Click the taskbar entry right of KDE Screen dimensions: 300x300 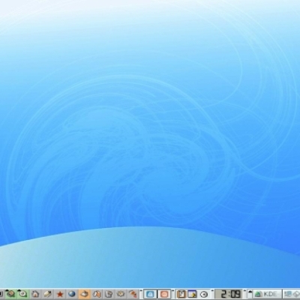[292, 294]
